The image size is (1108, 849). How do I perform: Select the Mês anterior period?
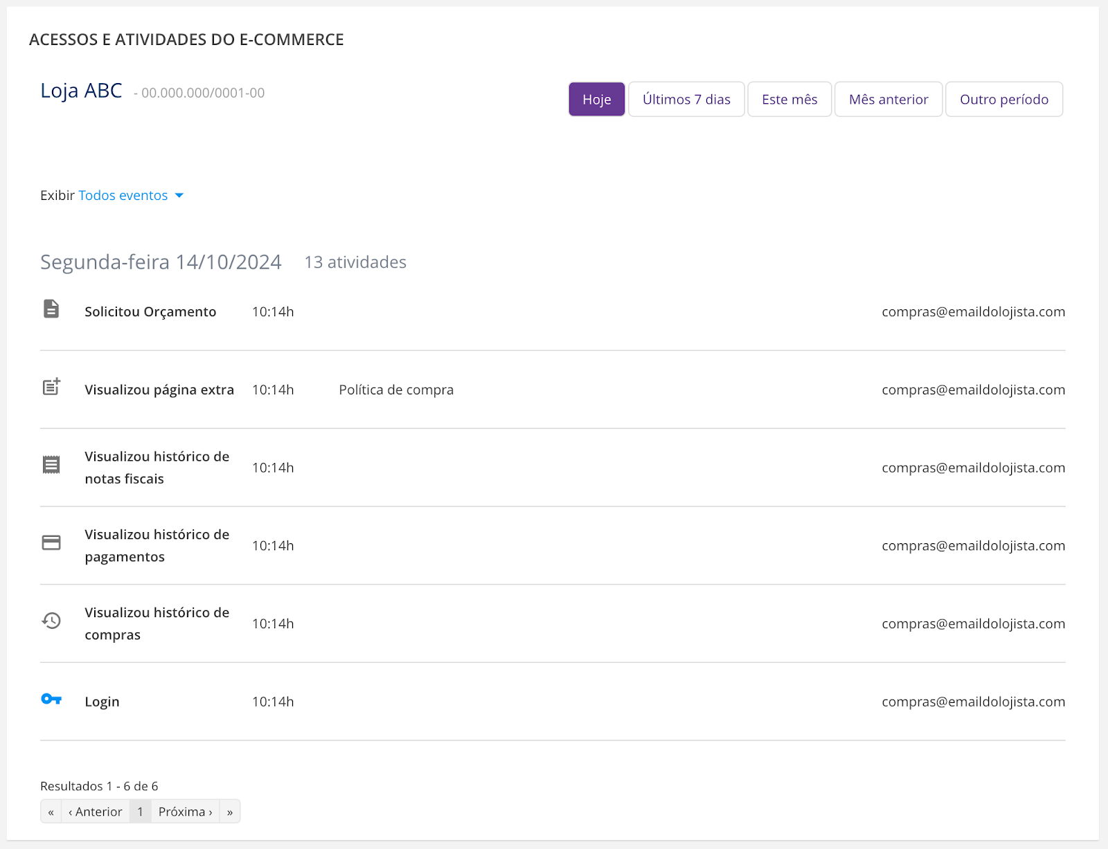pos(888,100)
